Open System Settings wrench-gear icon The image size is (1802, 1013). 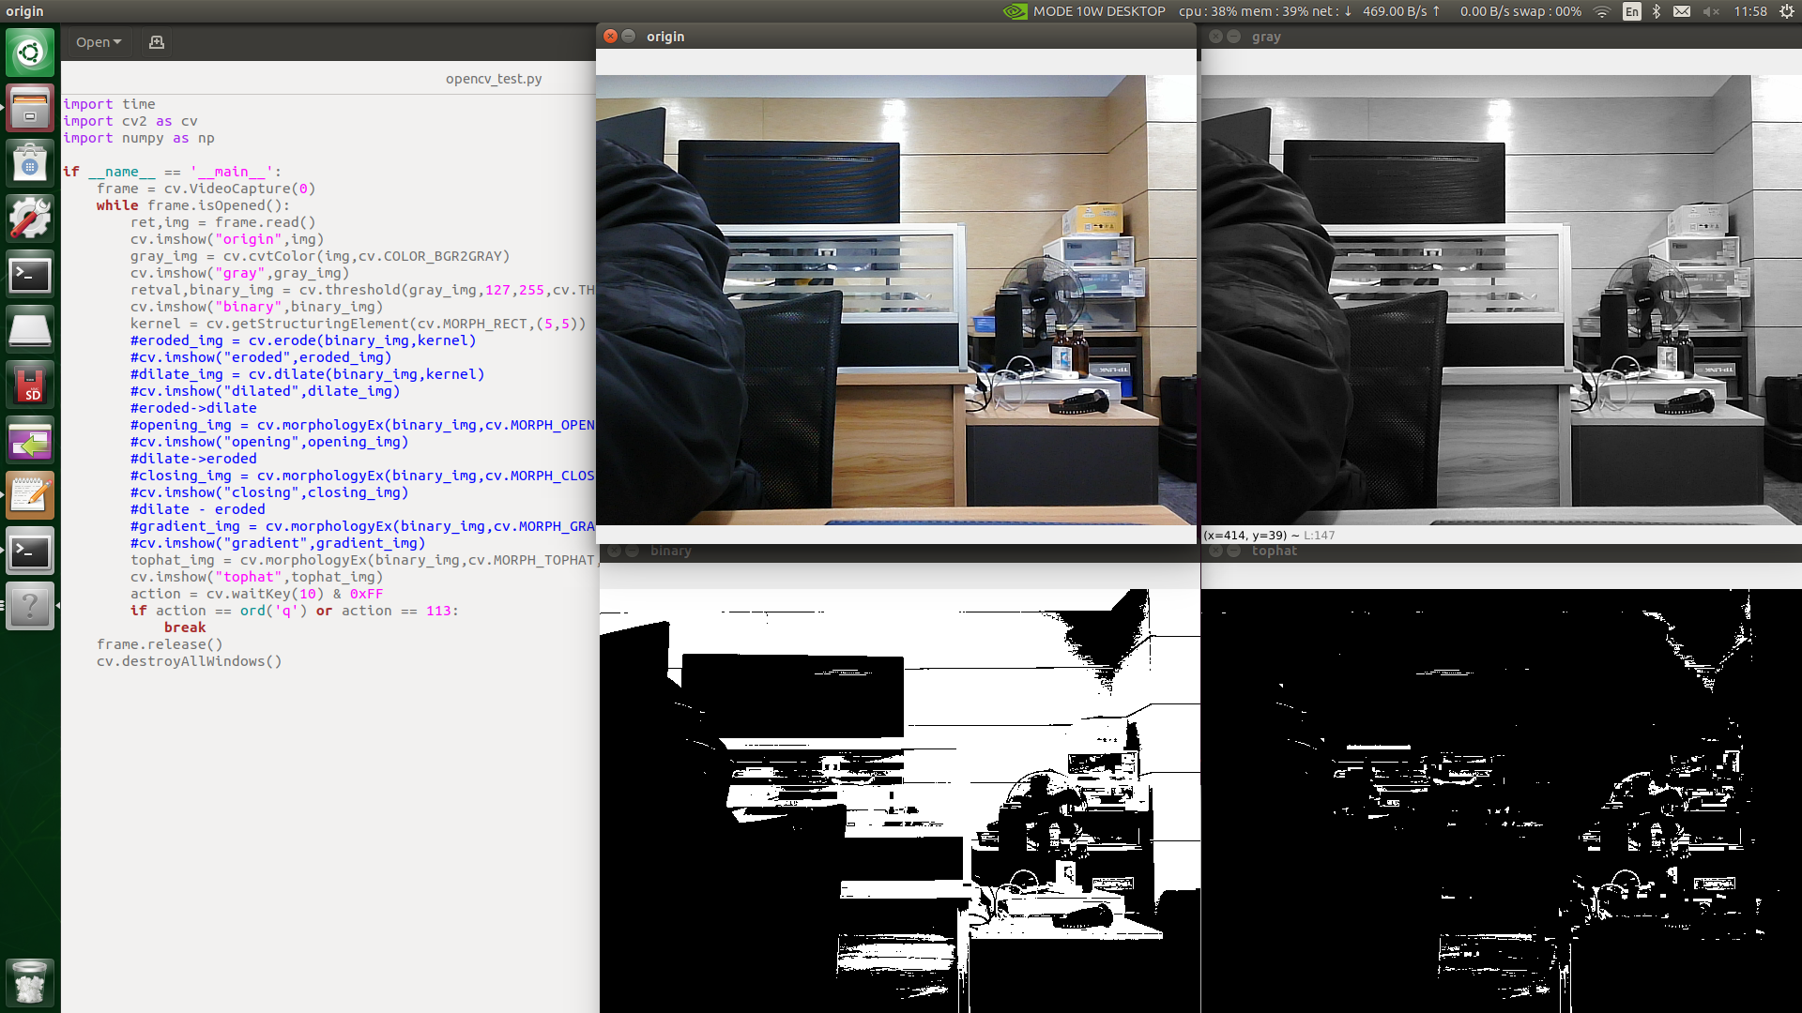pyautogui.click(x=30, y=219)
